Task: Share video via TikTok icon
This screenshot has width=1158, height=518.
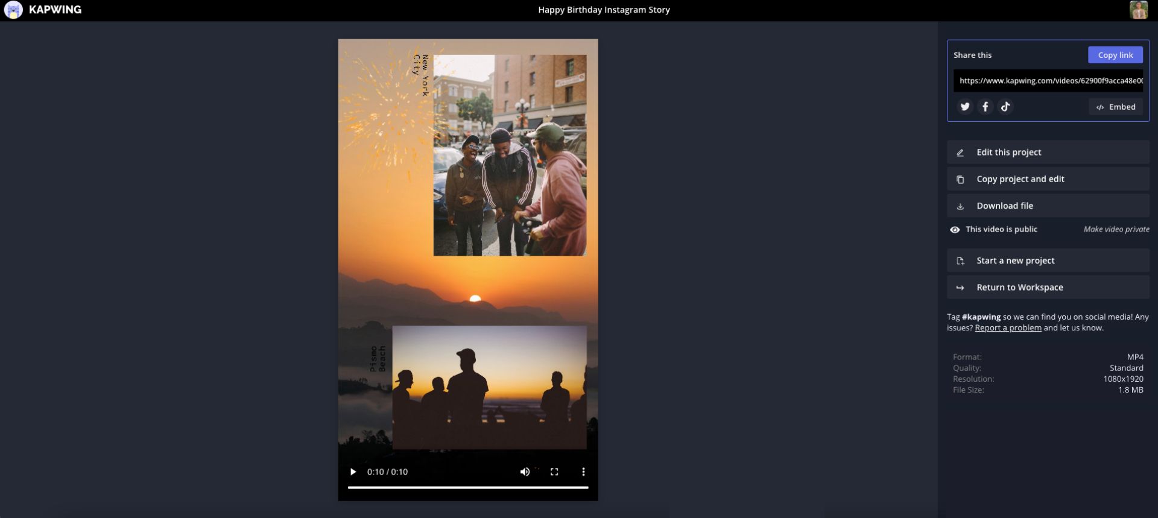Action: point(1005,107)
